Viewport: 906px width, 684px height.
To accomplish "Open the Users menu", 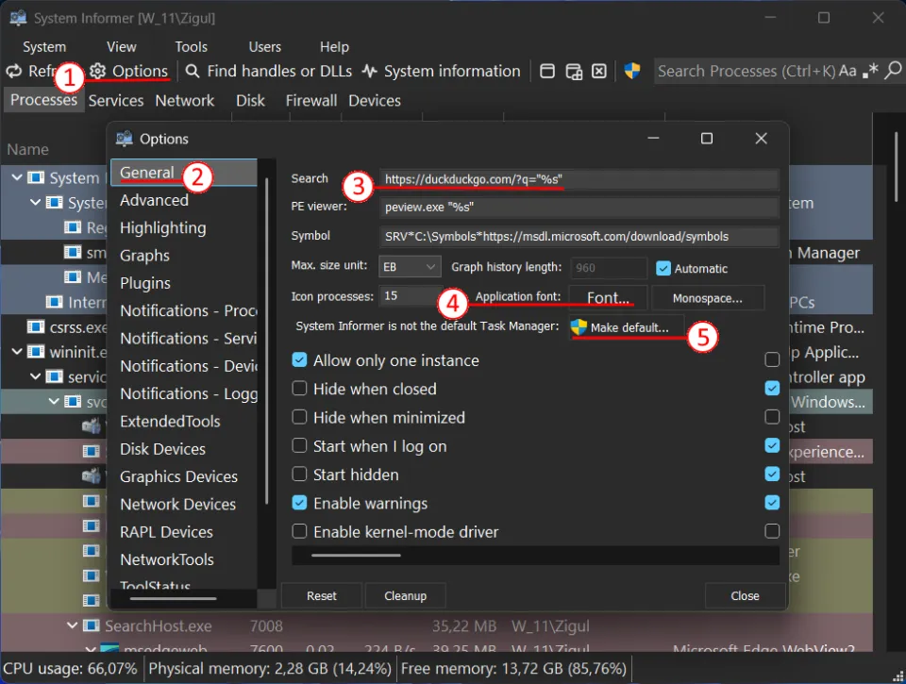I will (264, 47).
